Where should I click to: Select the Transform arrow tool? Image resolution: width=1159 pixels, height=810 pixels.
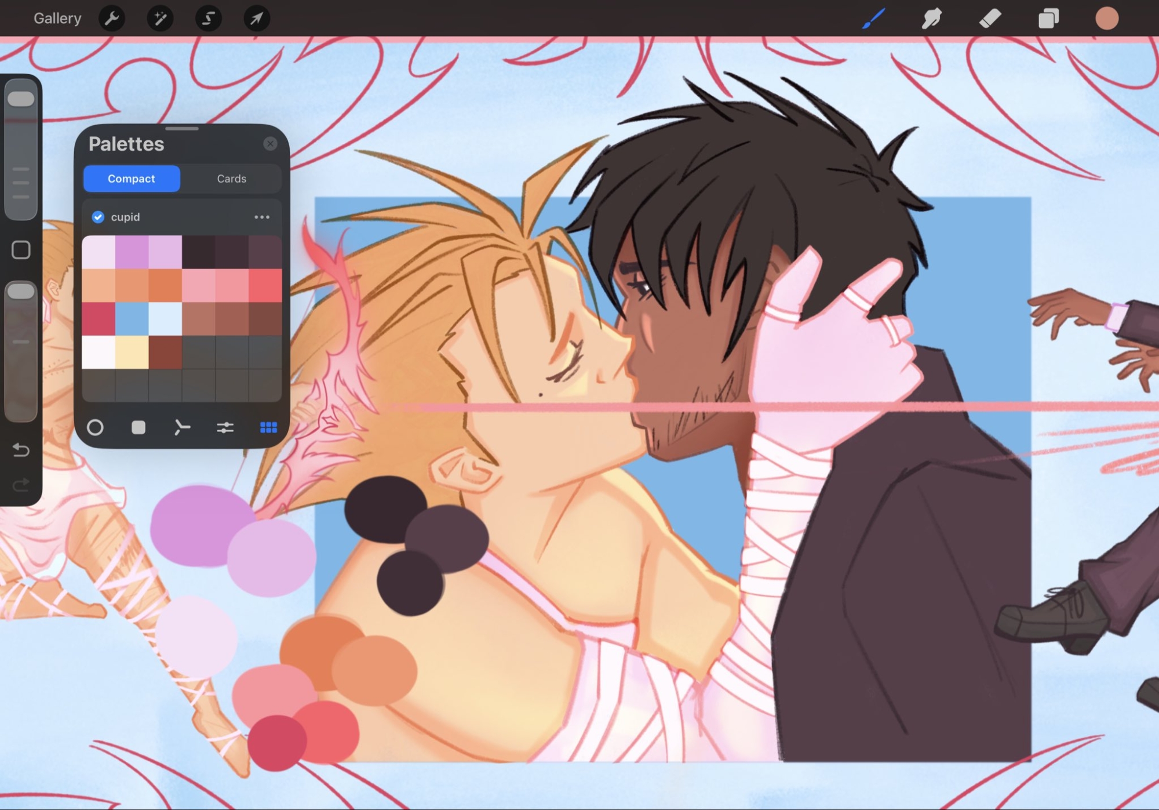click(256, 19)
